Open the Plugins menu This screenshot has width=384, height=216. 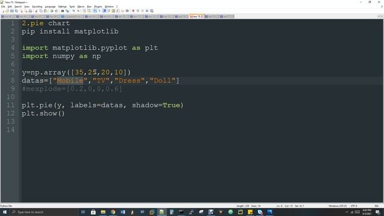click(x=98, y=7)
